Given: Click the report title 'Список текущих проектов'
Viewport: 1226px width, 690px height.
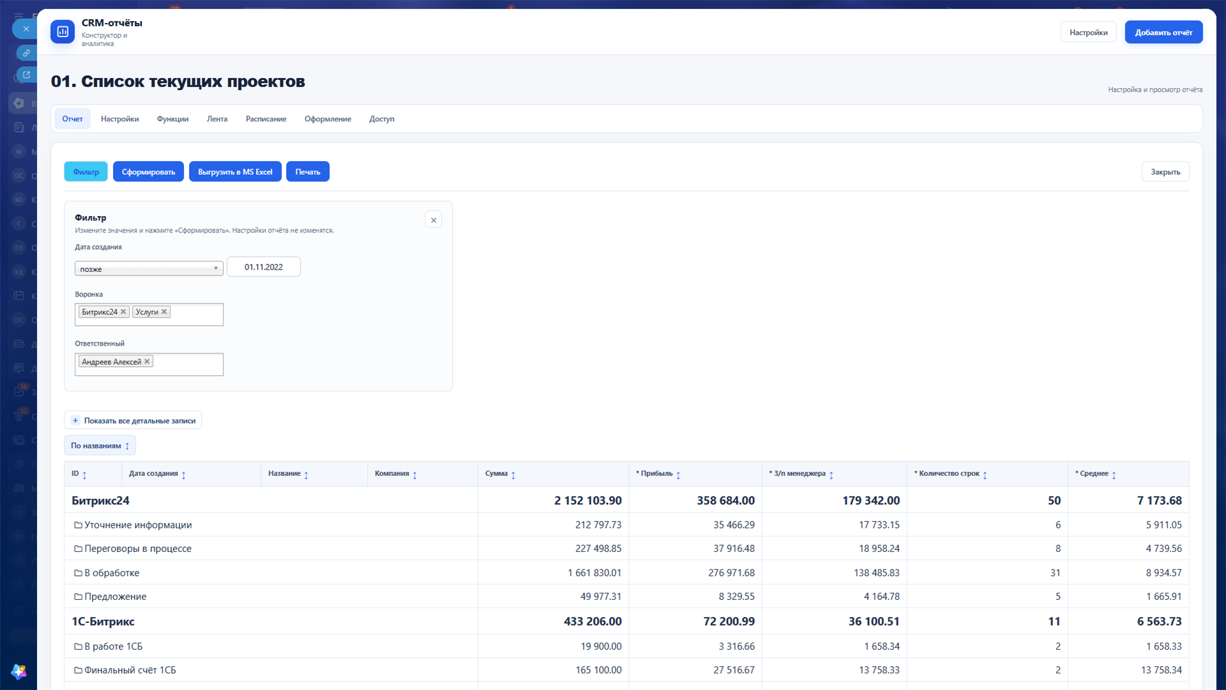Looking at the screenshot, I should [193, 82].
